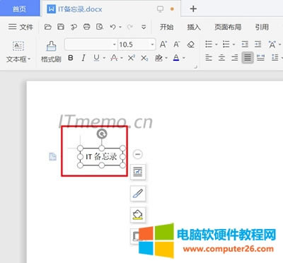Click the presentation mode icon on document tab
Viewport: 283px width, 263px height.
pos(160,9)
